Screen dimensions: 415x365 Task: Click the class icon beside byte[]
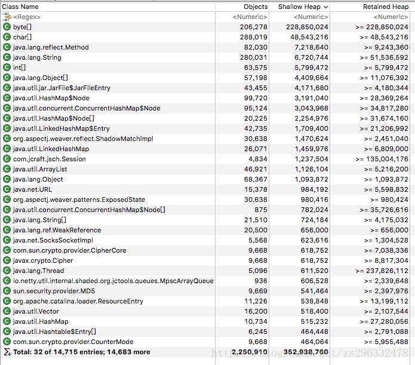(7, 27)
